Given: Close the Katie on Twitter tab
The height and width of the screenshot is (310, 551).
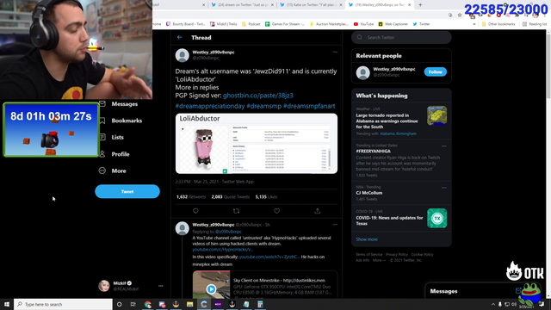Looking at the screenshot, I should pyautogui.click(x=341, y=5).
